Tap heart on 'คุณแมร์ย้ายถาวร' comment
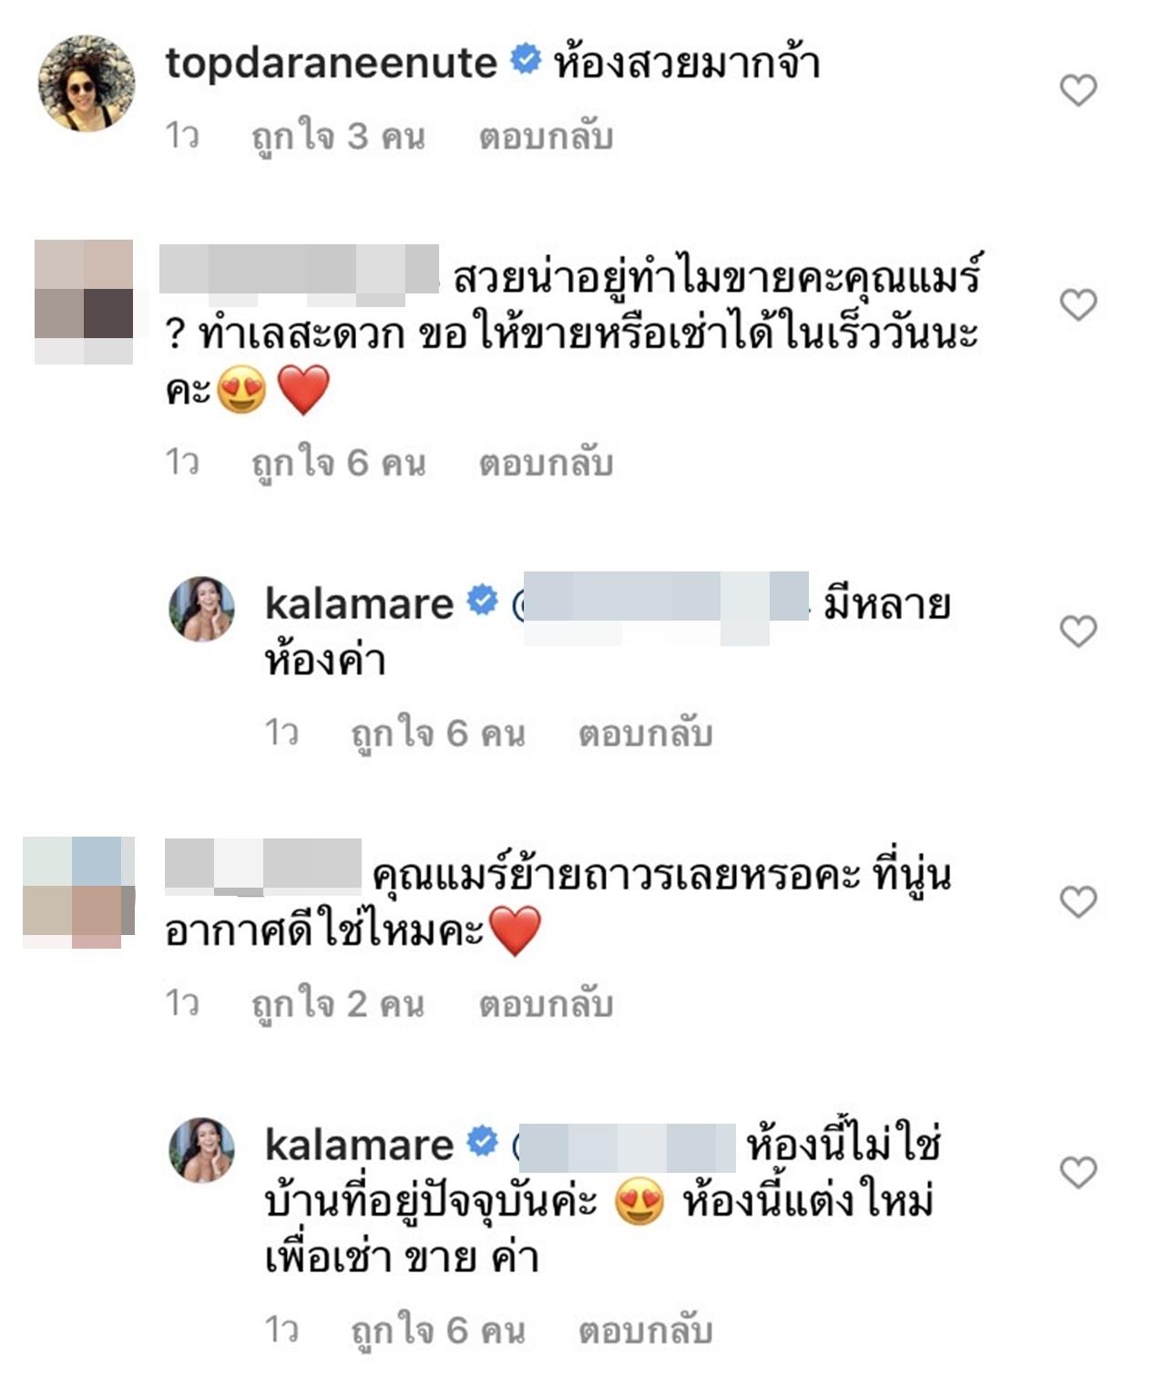 1079,901
